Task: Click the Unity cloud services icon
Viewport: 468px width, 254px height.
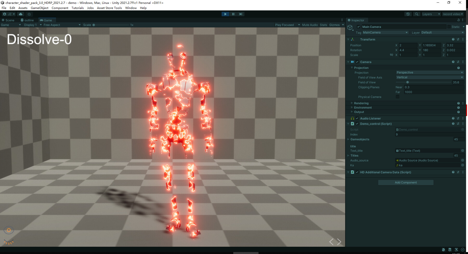Action: 21,14
